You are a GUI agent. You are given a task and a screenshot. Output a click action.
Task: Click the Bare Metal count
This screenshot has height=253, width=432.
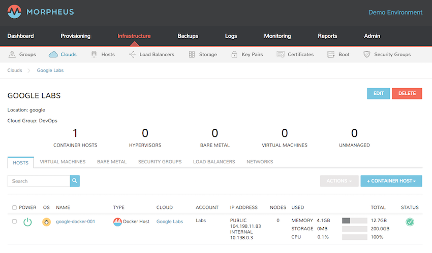pos(215,133)
